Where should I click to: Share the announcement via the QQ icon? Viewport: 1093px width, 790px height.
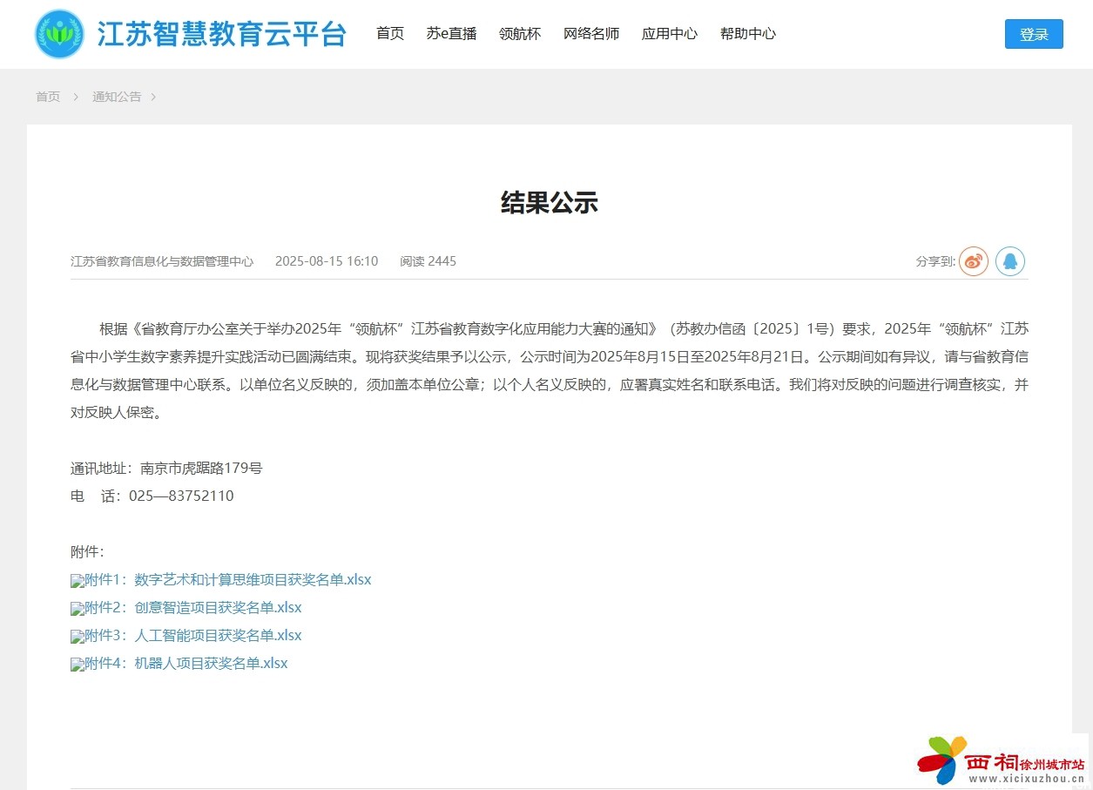[1009, 260]
